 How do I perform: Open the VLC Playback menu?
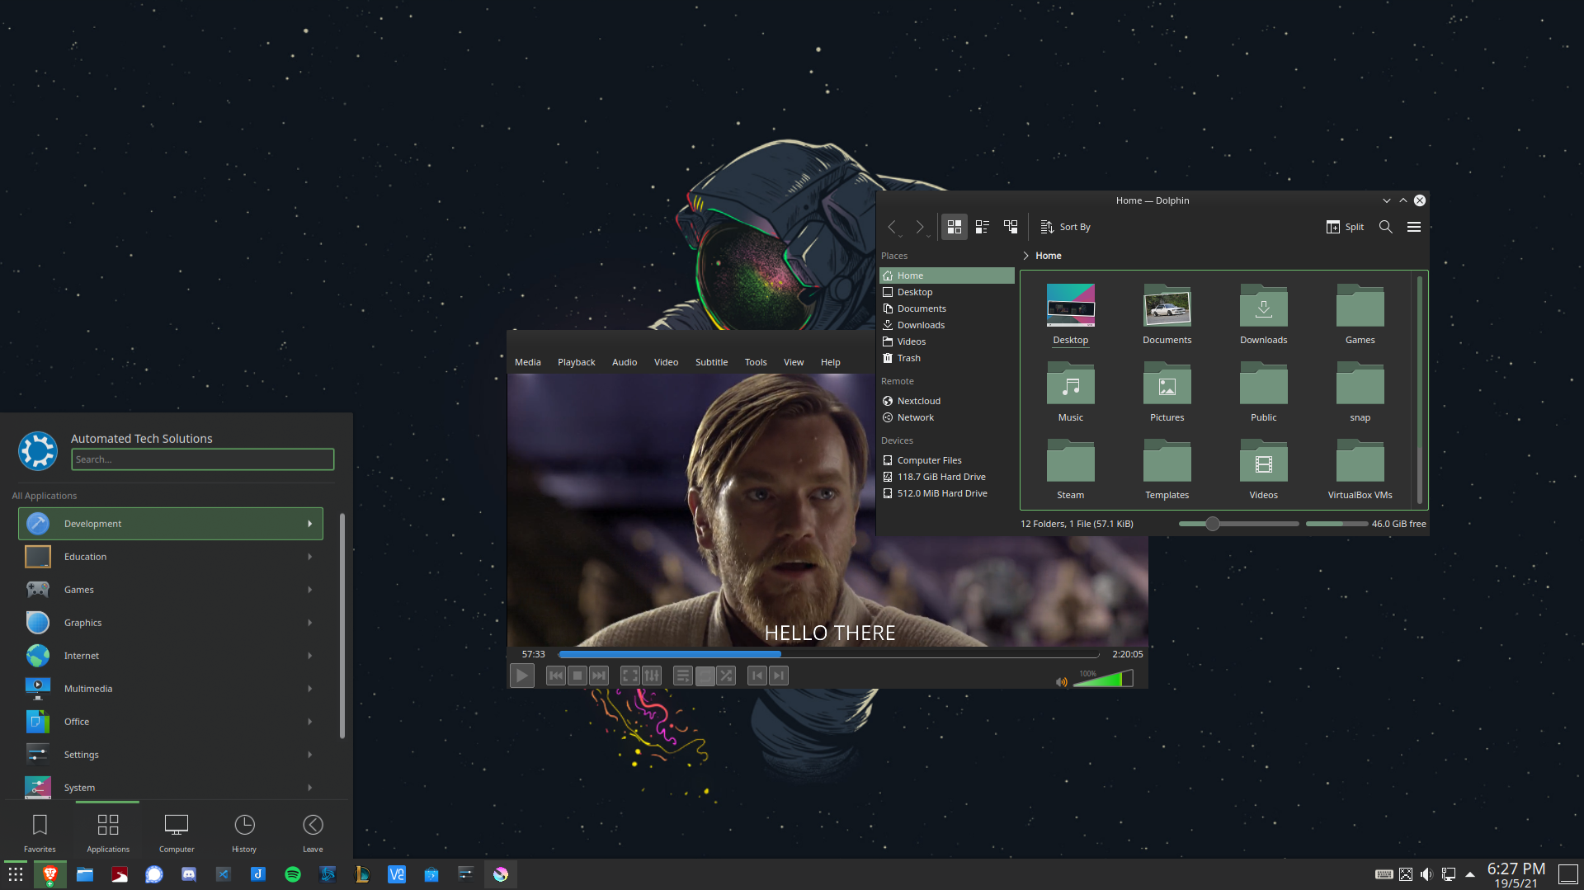[576, 362]
